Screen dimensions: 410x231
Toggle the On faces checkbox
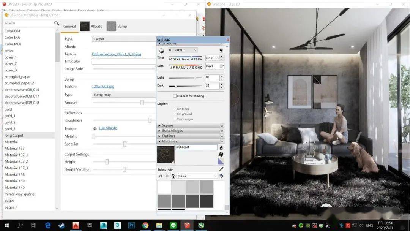coord(175,109)
